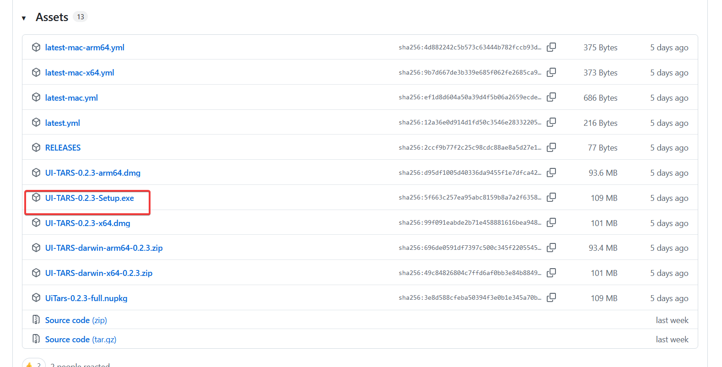The width and height of the screenshot is (722, 367).
Task: Click the 373 Bytes size value
Action: click(600, 73)
